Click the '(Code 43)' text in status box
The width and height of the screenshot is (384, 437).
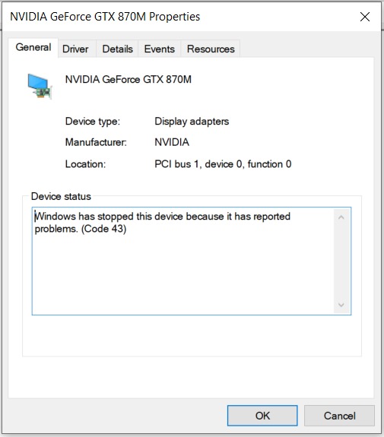103,229
